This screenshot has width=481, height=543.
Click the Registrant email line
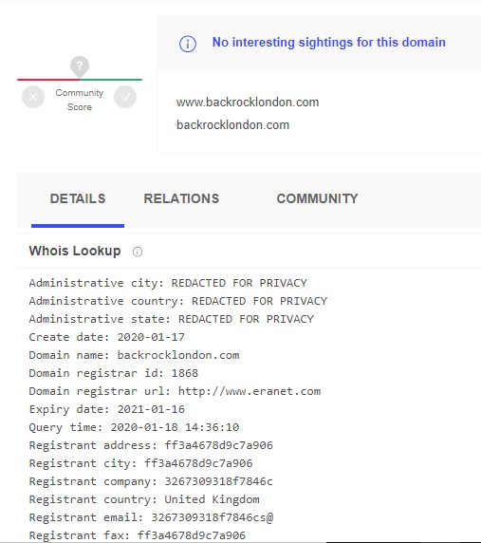coord(151,517)
